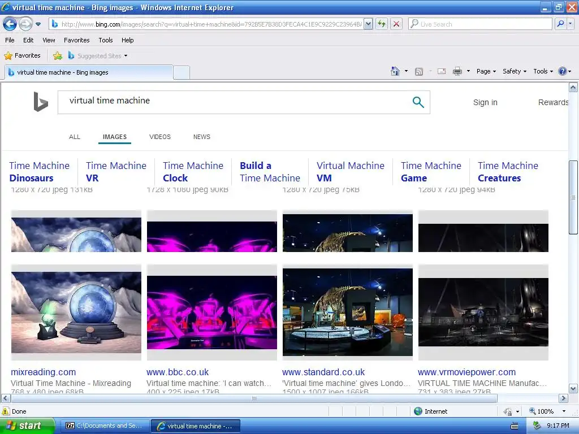Screen dimensions: 579x434
Task: Select the virtual time machine browser tab
Action: click(x=89, y=72)
